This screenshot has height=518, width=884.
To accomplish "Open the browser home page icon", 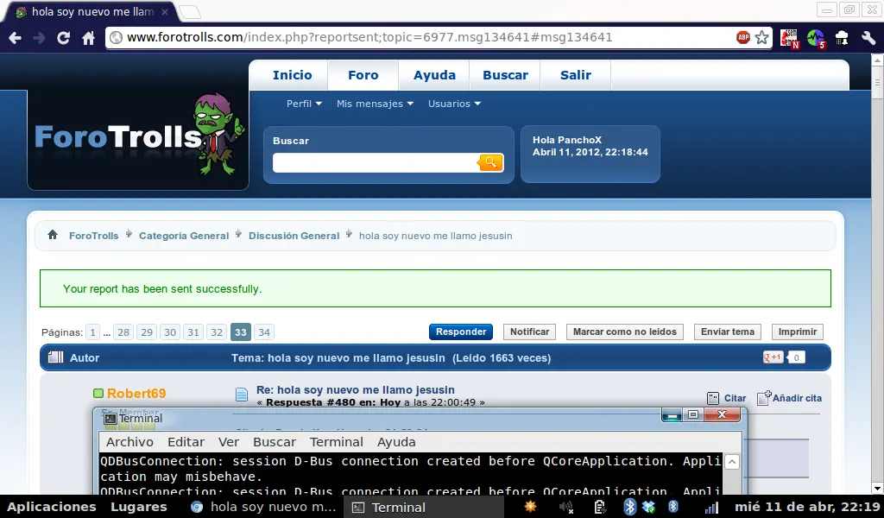I will [89, 38].
